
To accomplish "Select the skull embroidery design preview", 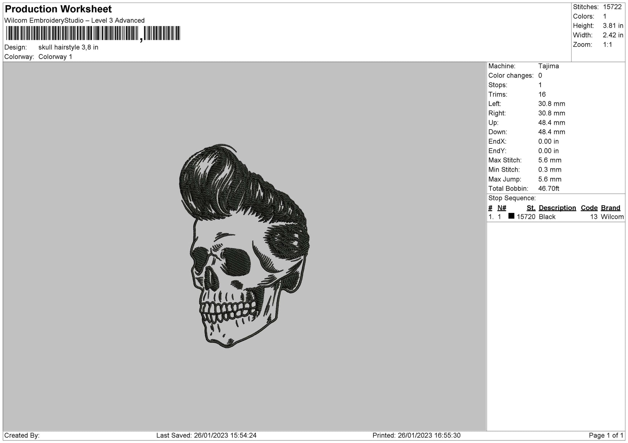I will pos(244,246).
